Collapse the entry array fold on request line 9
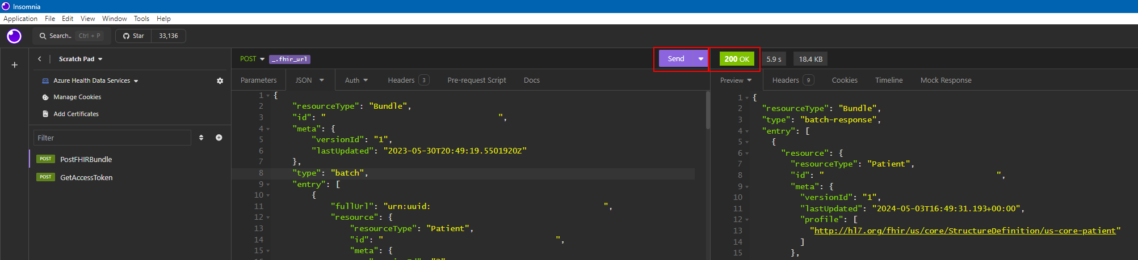This screenshot has height=260, width=1138. point(268,184)
